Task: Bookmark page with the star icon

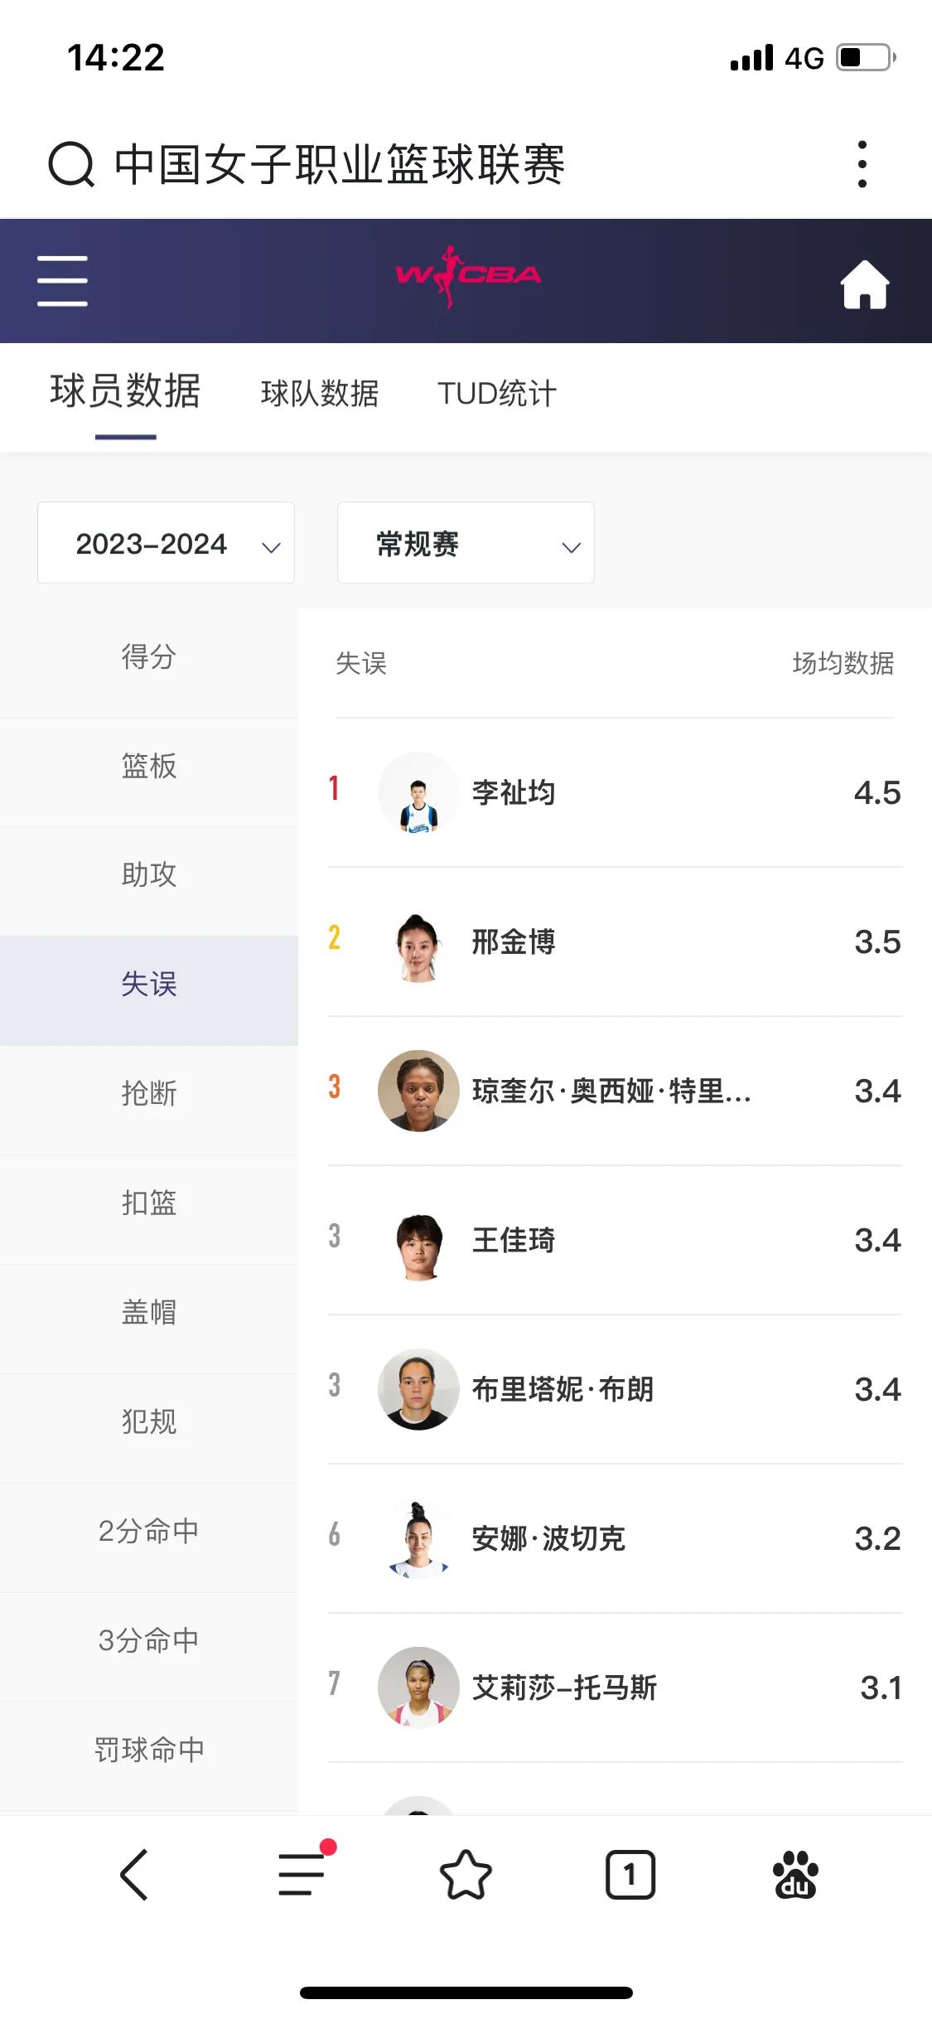Action: [x=466, y=1874]
